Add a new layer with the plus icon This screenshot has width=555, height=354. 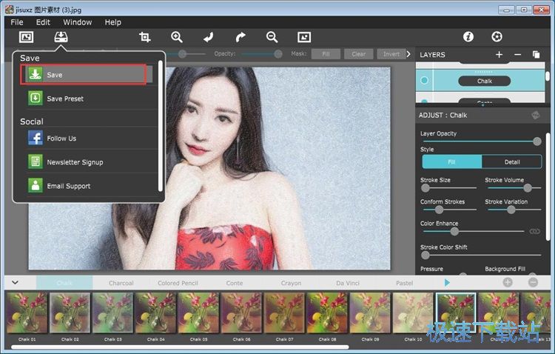[499, 54]
